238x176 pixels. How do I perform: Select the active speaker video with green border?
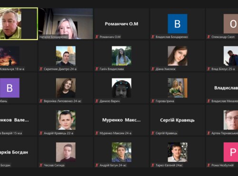pyautogui.click(x=19, y=24)
